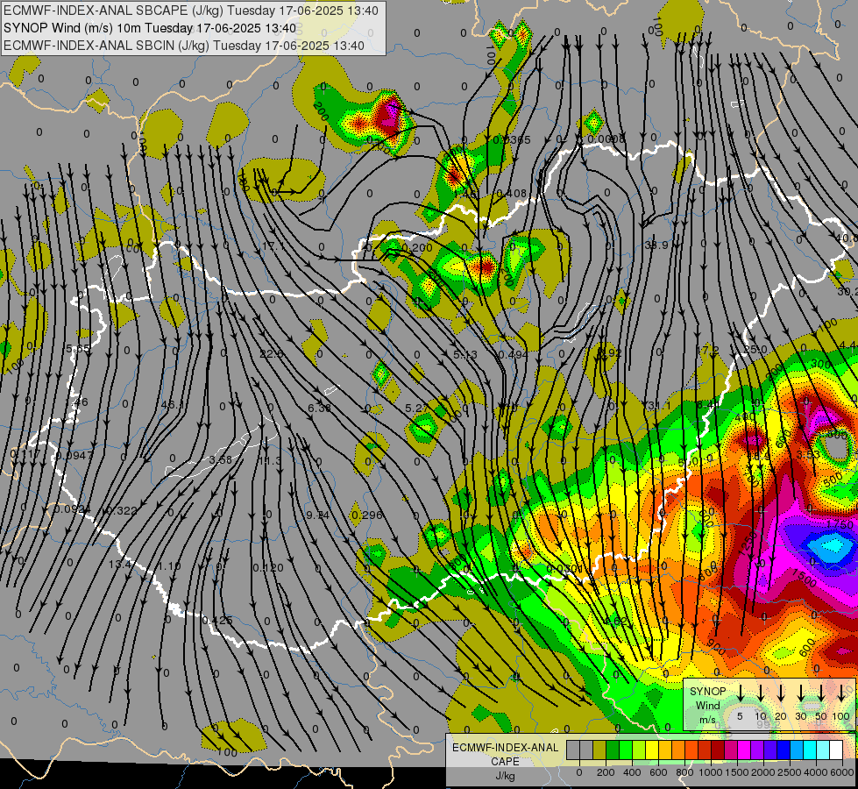This screenshot has width=858, height=789.
Task: Click the 5 m/s wind arrow in the SYNOP legend
Action: point(741,693)
